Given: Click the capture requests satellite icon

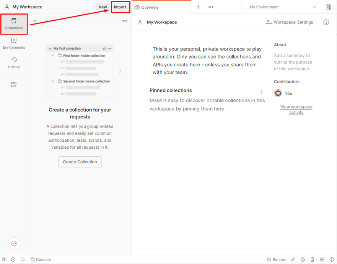Looking at the screenshot, I should click(x=293, y=259).
